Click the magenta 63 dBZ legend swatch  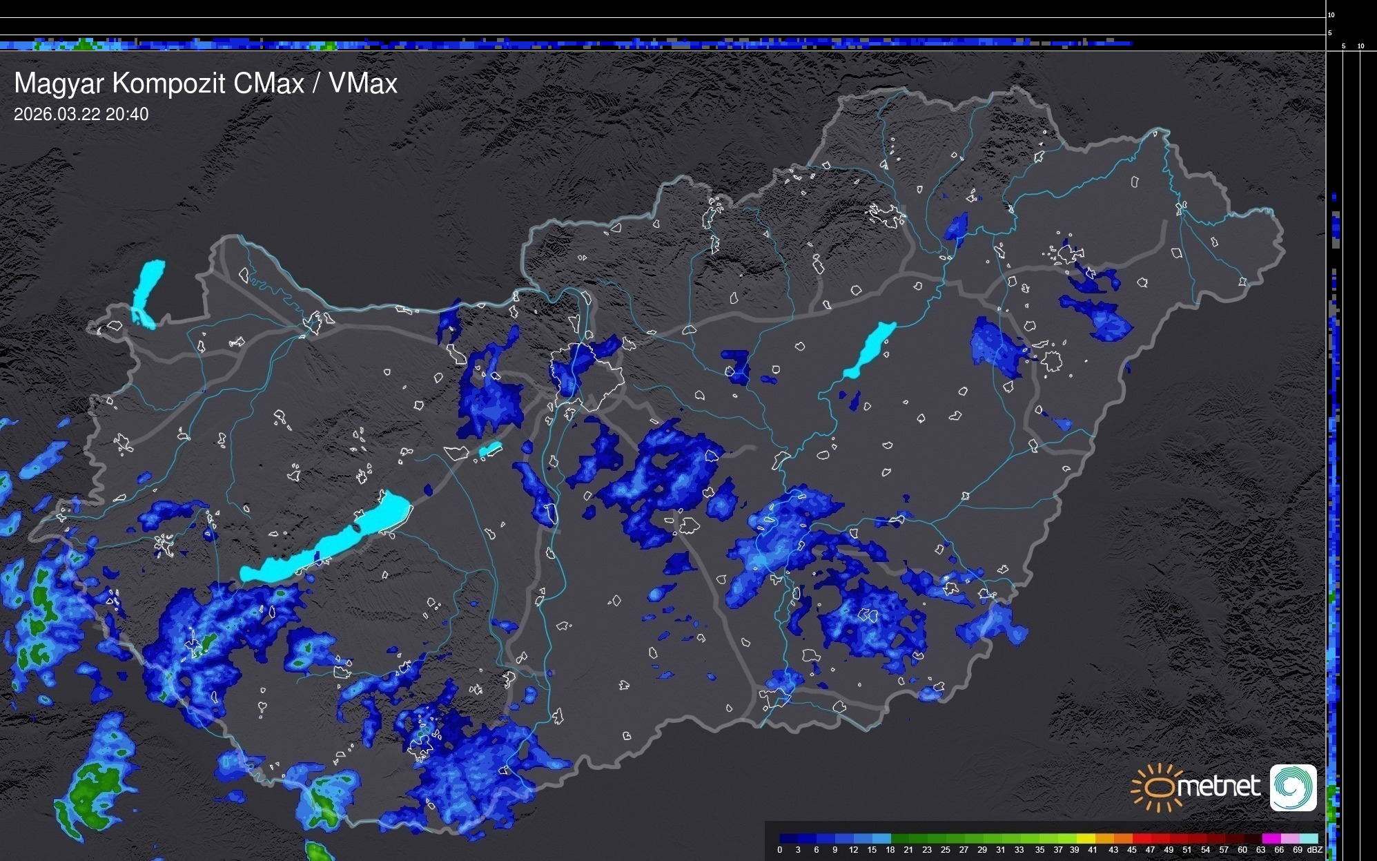[1271, 838]
